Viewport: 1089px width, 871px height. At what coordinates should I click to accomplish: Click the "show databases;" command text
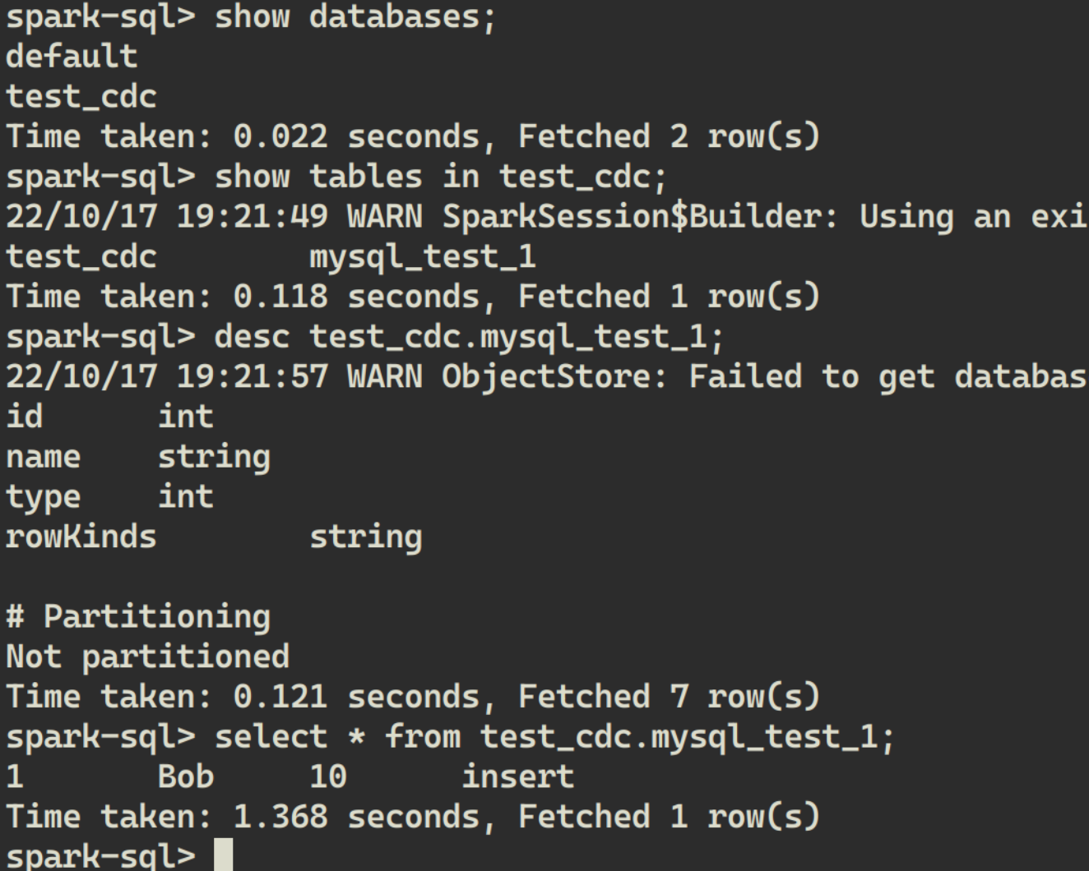(x=355, y=17)
